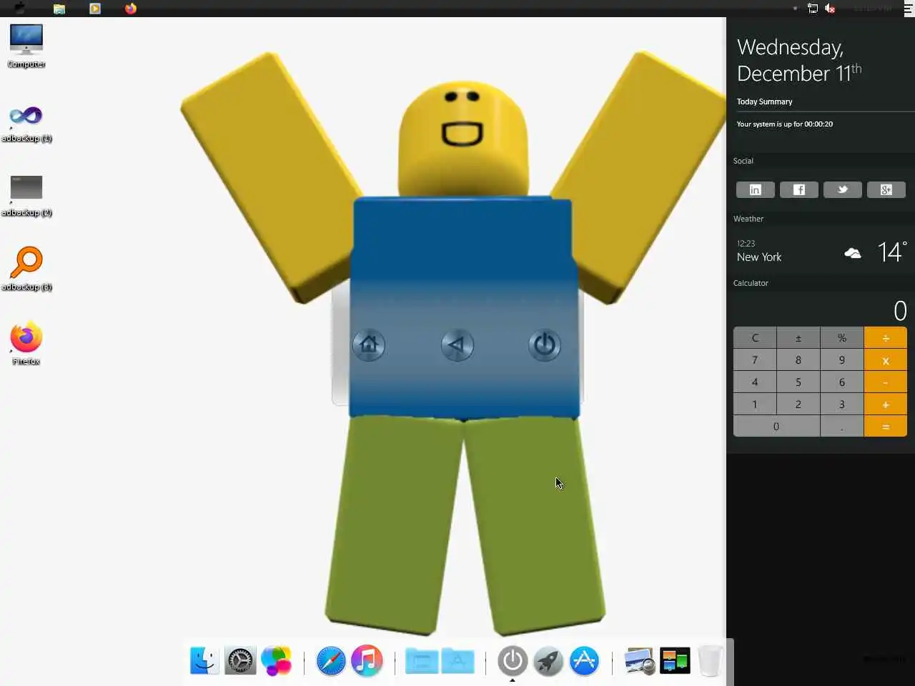
Task: Click the Twitter social button
Action: tap(843, 189)
